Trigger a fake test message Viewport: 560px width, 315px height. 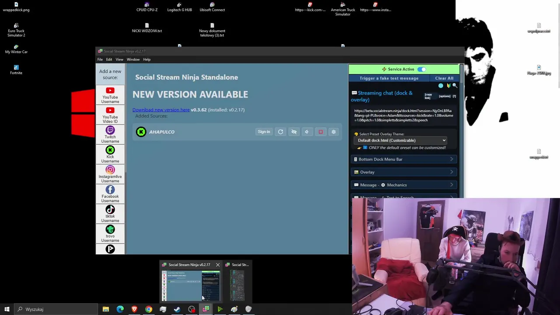pos(389,78)
